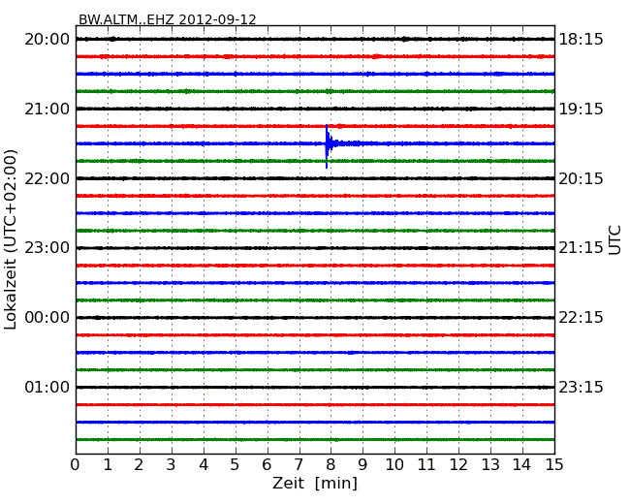Click the x-axis tick label 12
Viewport: 630px width, 504px height.
[x=458, y=464]
